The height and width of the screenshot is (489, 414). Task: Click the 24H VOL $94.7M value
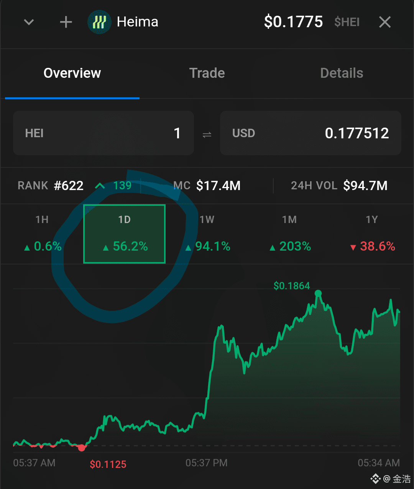click(x=339, y=186)
